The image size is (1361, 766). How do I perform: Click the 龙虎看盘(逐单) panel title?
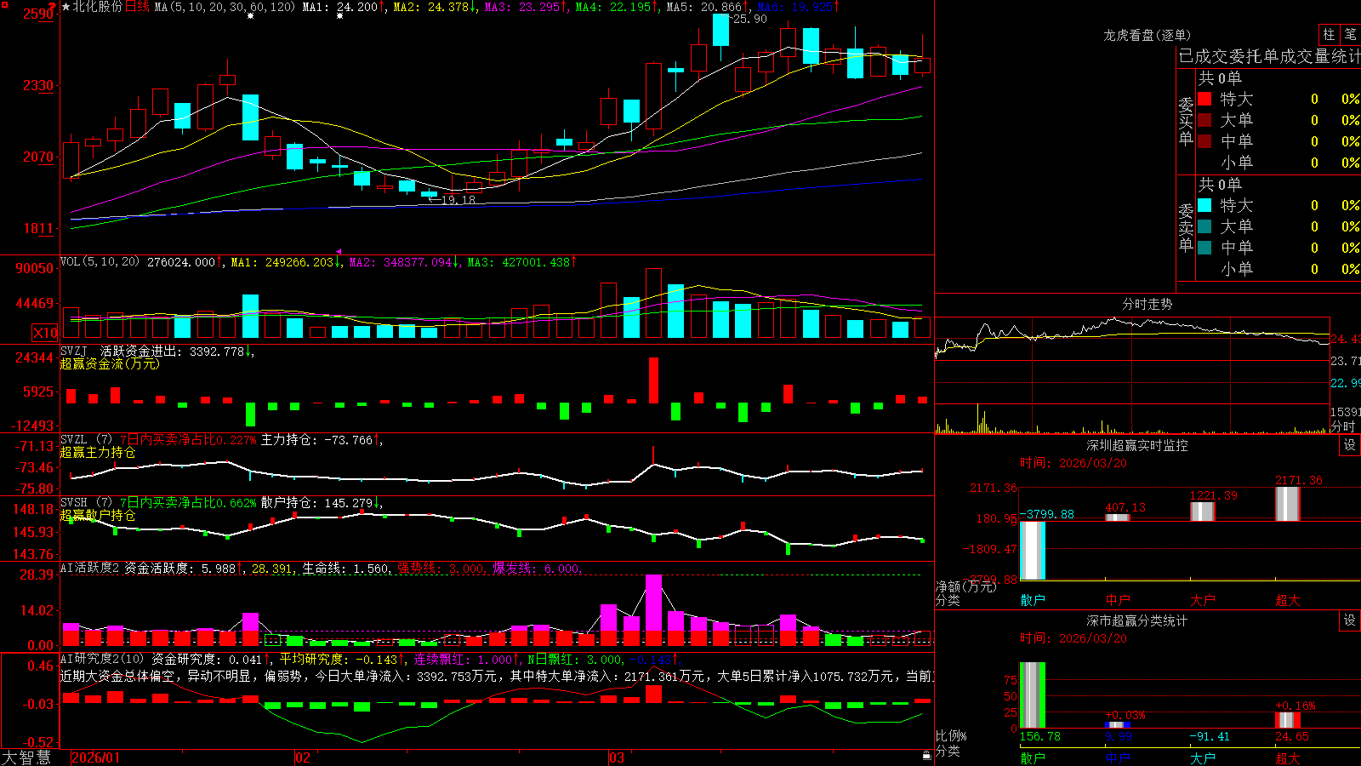click(x=1147, y=35)
